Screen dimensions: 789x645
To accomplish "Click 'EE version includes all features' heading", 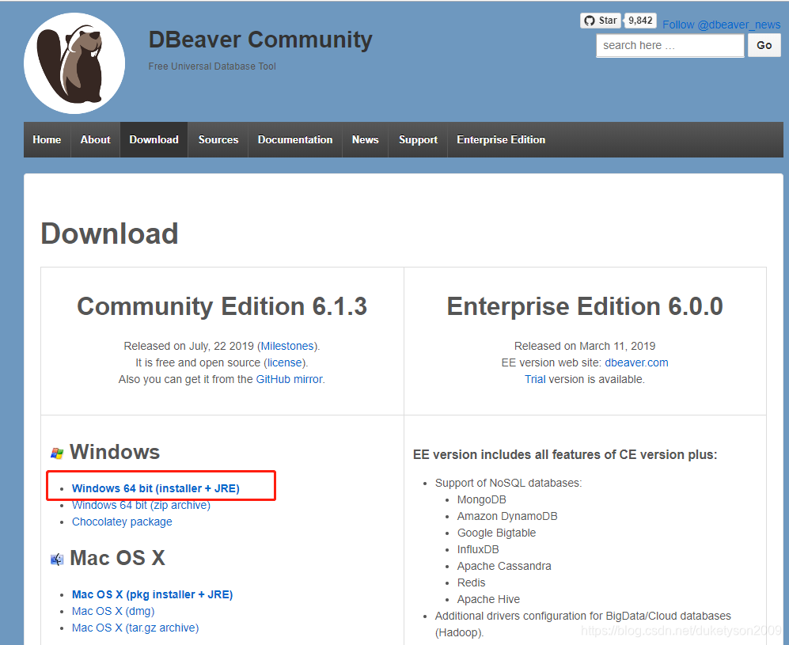I will 565,455.
